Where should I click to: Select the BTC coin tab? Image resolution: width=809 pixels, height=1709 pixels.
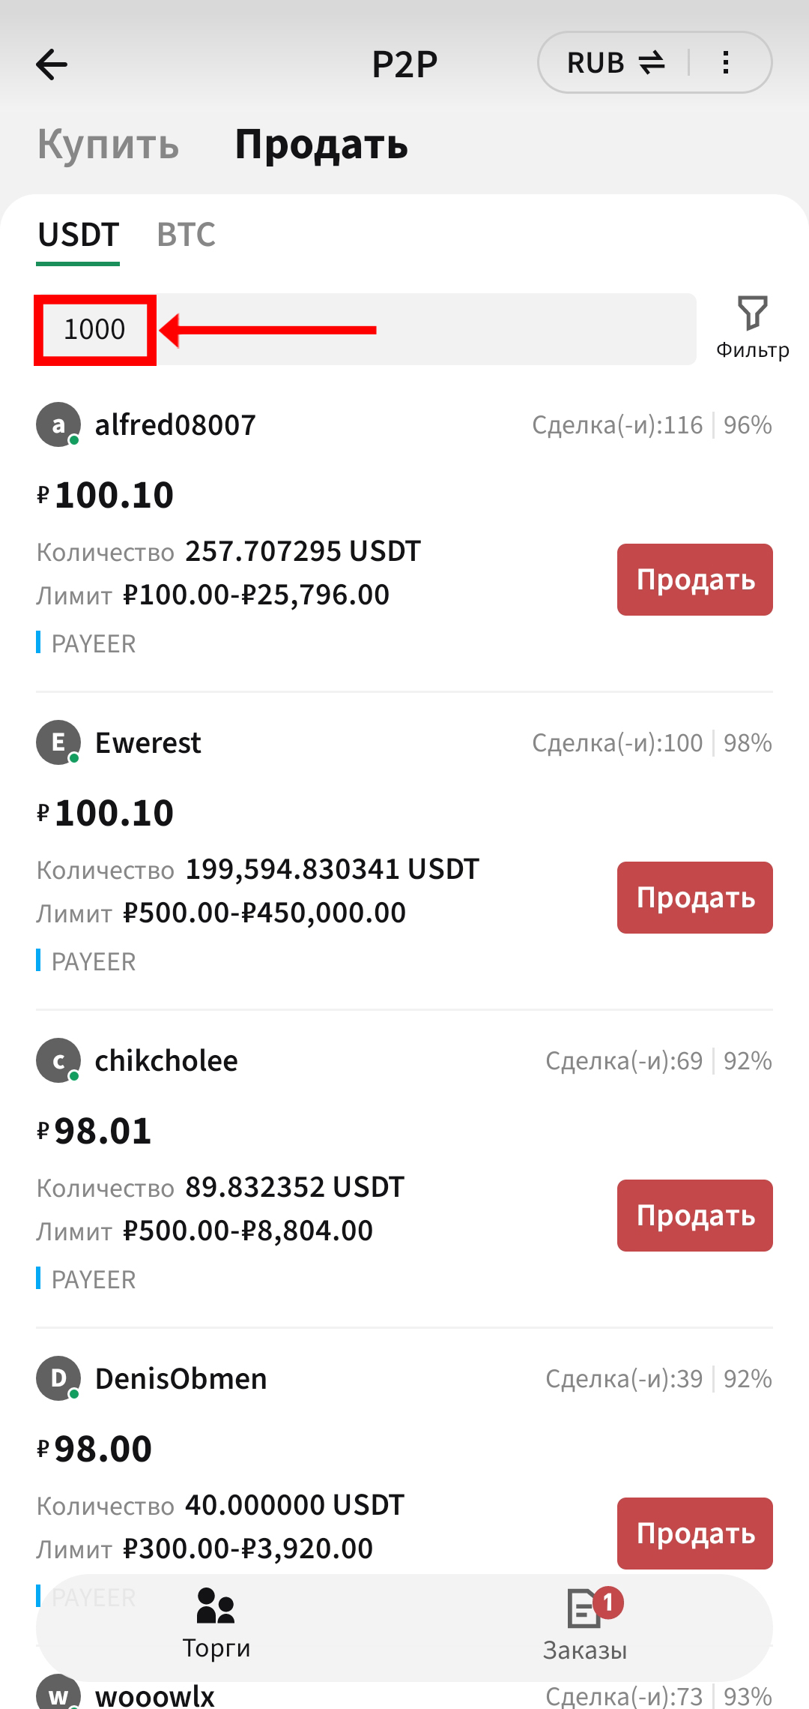pyautogui.click(x=186, y=235)
